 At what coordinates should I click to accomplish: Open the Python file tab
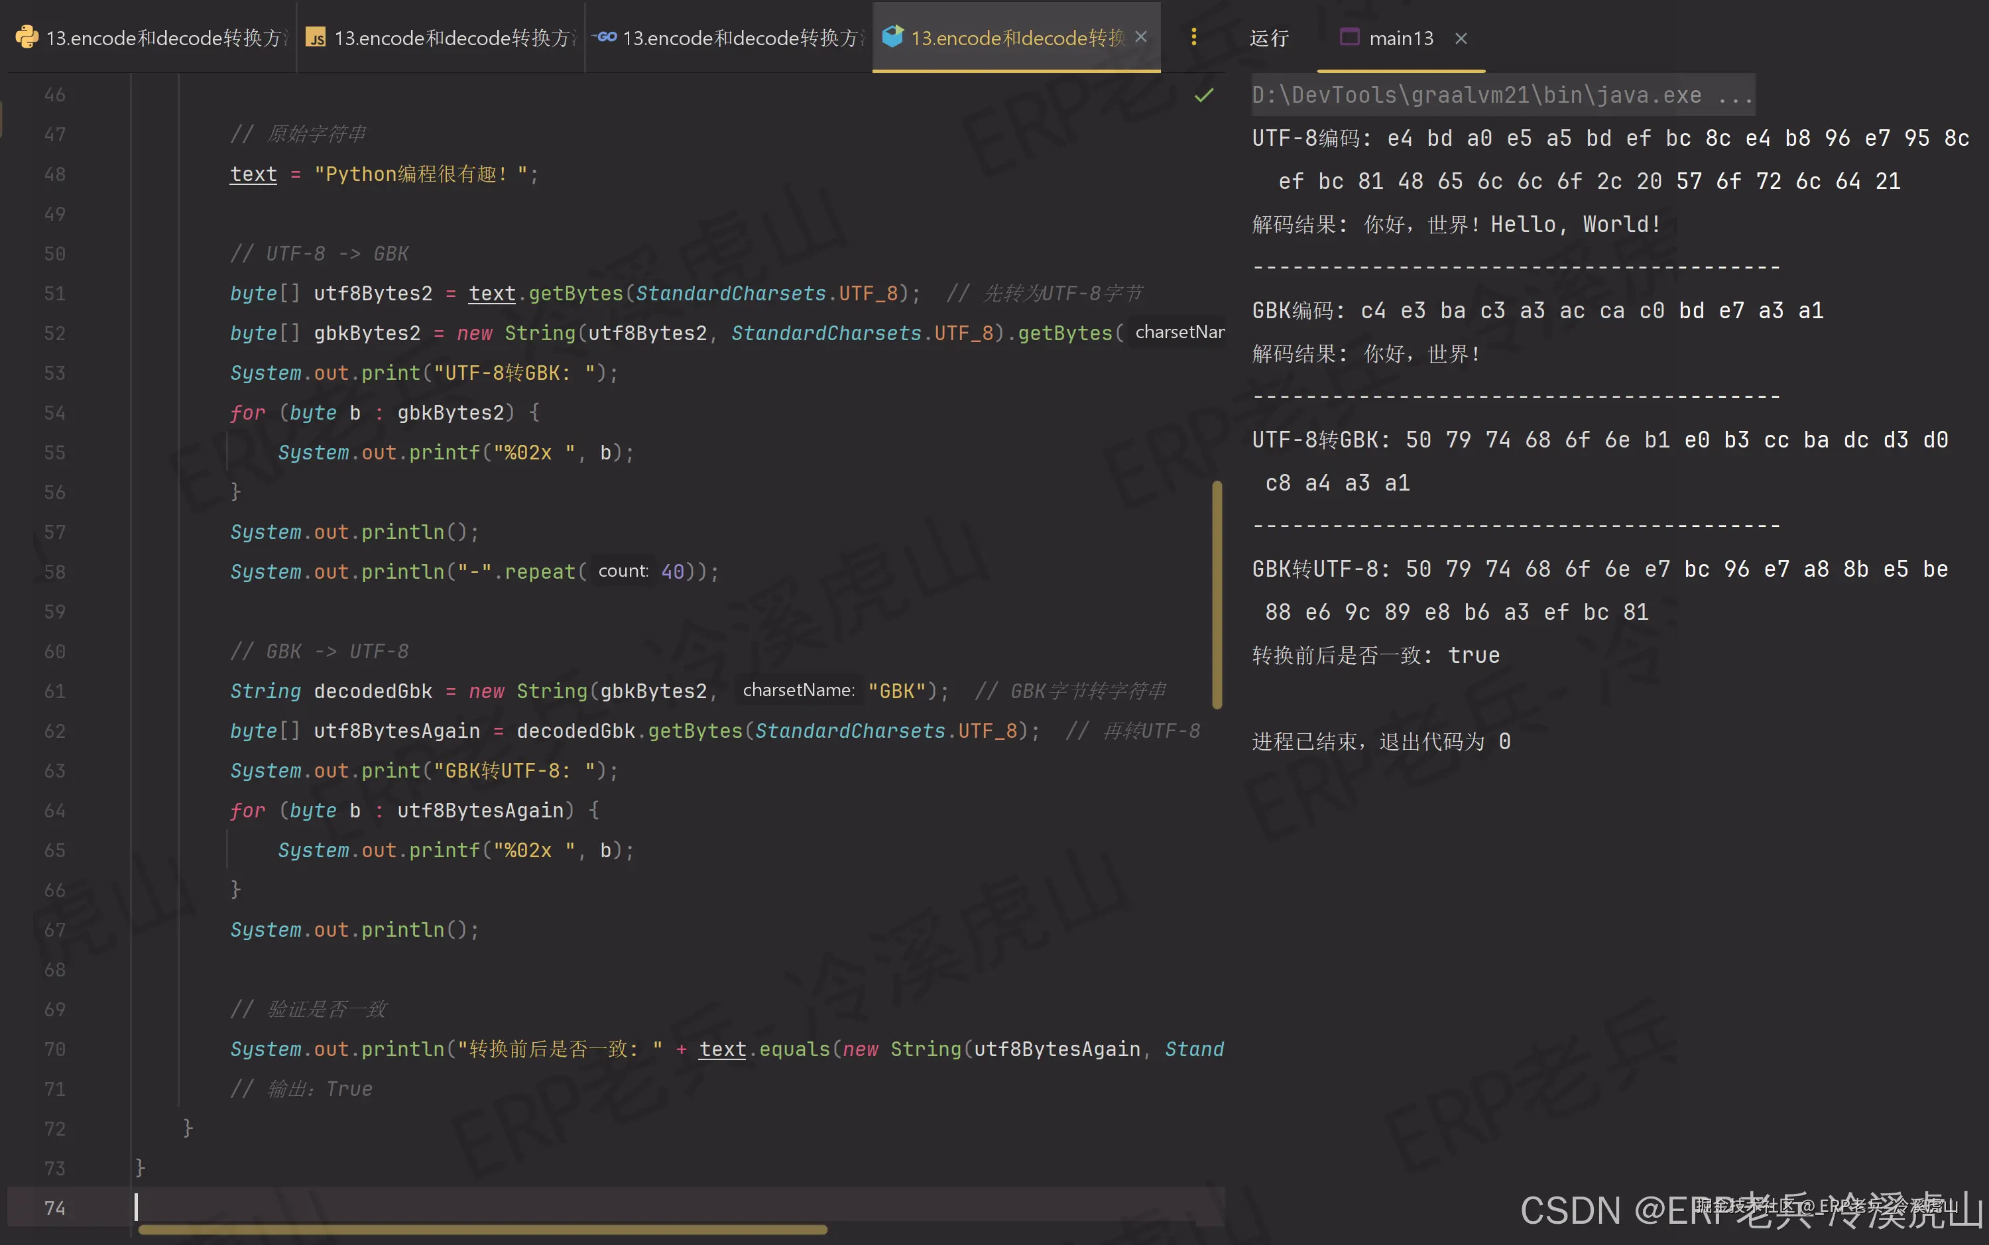tap(164, 38)
